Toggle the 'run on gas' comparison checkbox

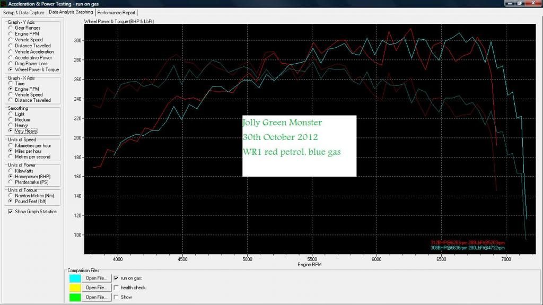pos(117,278)
